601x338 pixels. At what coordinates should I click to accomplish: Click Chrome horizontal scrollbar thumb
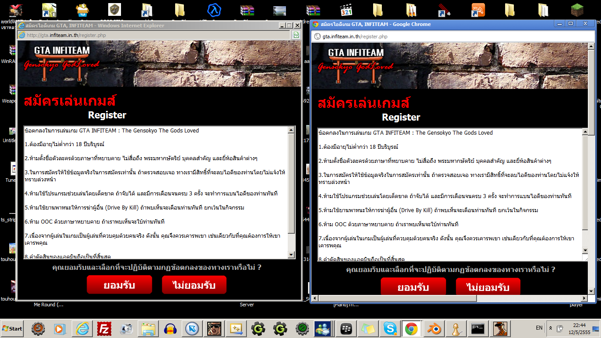(x=398, y=298)
